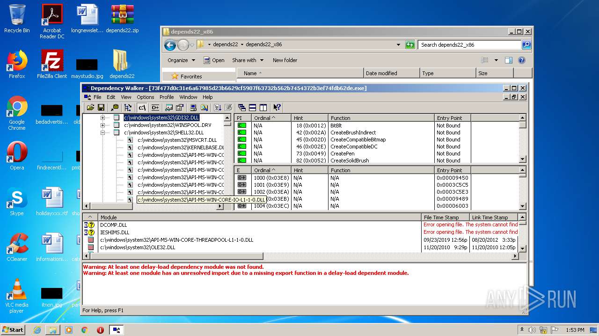This screenshot has height=336, width=599.
Task: Open the Help menu in Dependency Walker
Action: (208, 97)
